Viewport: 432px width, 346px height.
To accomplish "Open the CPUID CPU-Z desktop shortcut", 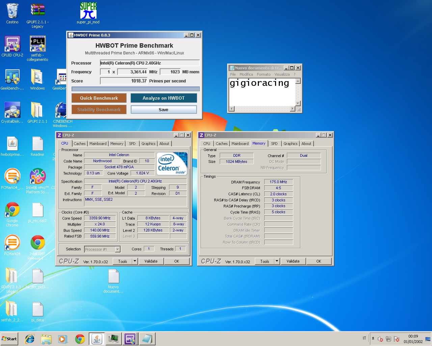I will point(12,47).
